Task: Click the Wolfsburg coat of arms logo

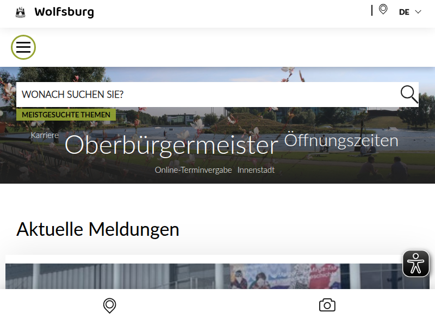Action: pyautogui.click(x=20, y=12)
